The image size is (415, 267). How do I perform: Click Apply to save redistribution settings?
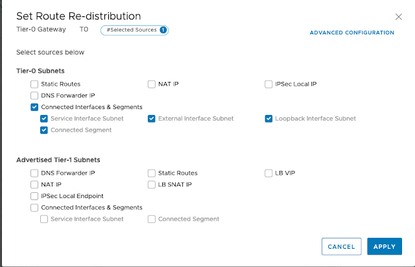pyautogui.click(x=384, y=247)
